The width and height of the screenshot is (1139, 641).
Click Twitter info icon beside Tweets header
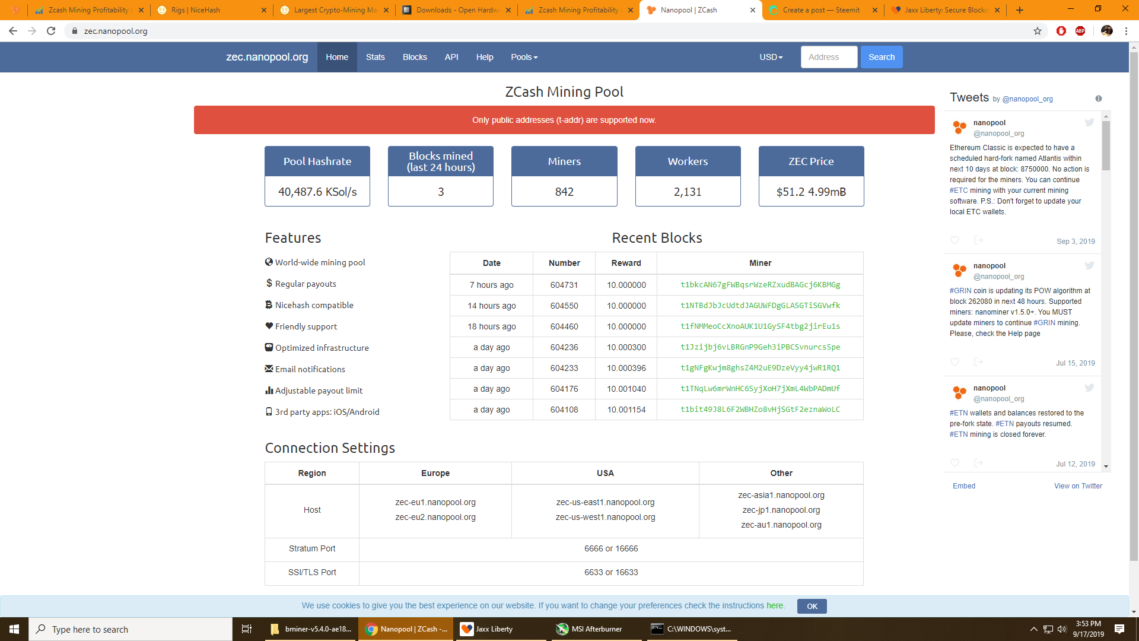(1098, 99)
